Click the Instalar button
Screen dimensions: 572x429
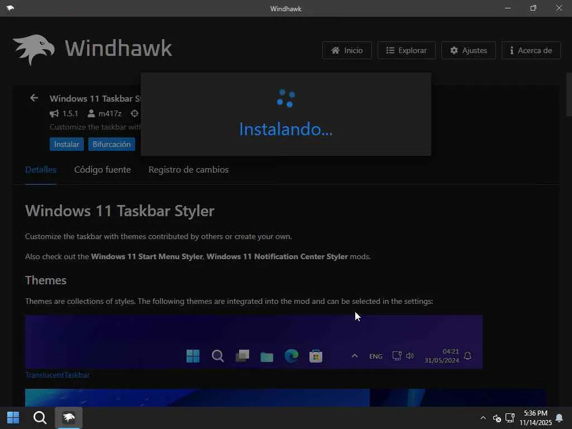(67, 145)
